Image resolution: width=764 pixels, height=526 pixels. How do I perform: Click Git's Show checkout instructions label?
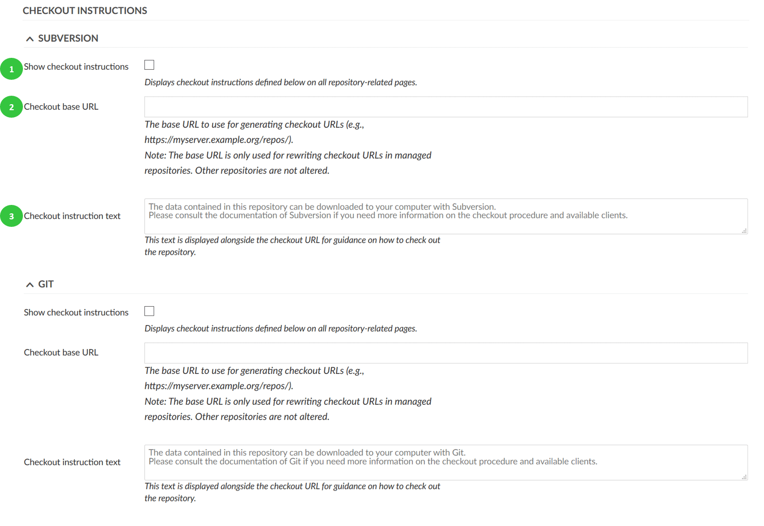click(76, 313)
